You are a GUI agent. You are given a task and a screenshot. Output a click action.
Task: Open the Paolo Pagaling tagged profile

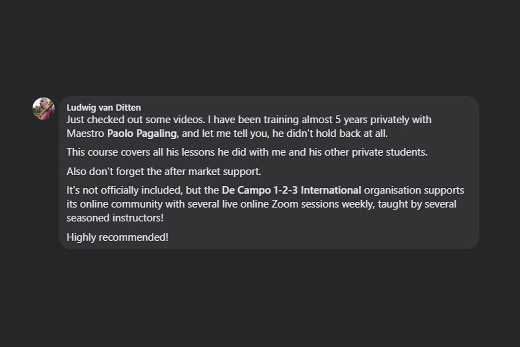(x=142, y=134)
